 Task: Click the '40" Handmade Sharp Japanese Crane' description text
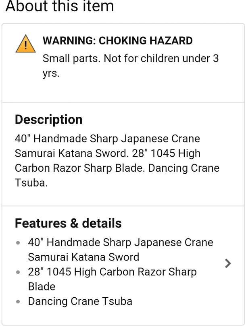coord(107,139)
